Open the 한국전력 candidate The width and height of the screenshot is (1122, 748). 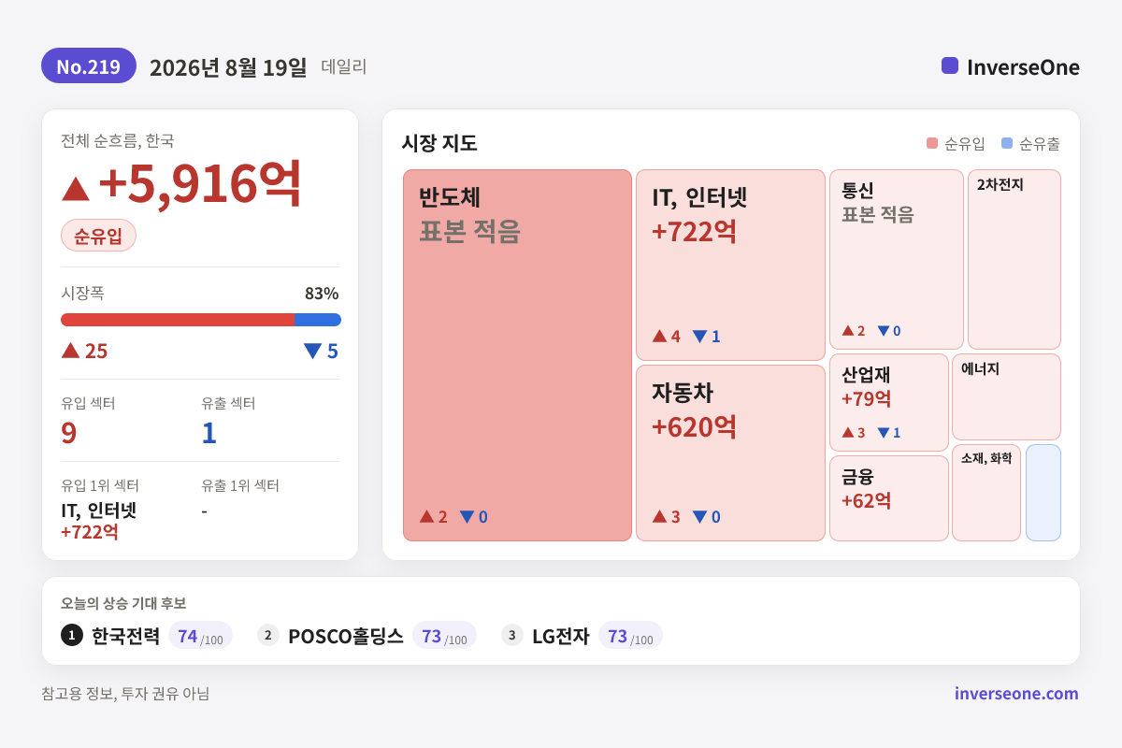coord(125,636)
